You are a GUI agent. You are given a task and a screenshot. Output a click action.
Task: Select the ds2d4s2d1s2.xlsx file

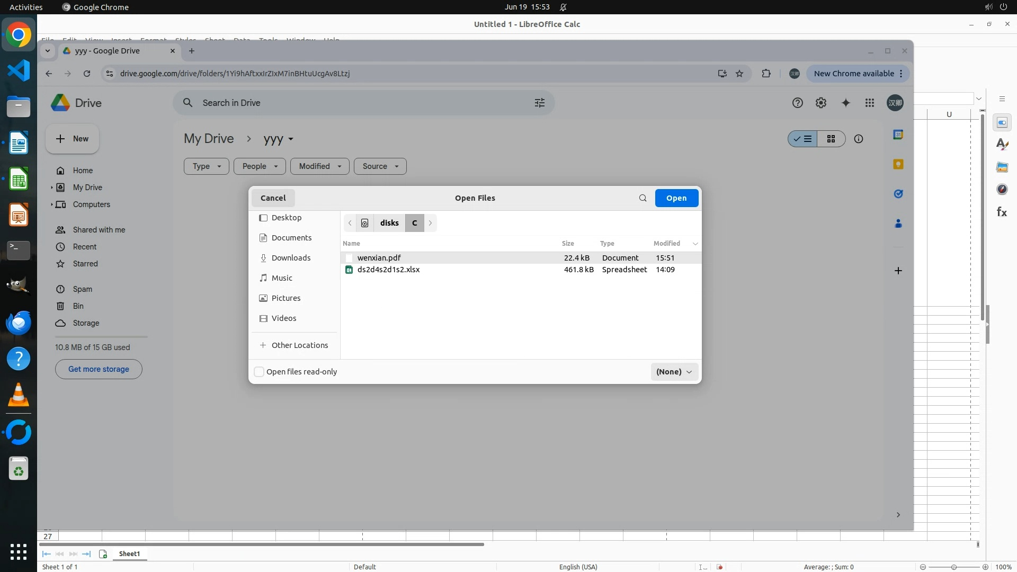388,270
